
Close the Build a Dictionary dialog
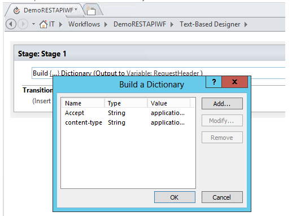click(234, 82)
